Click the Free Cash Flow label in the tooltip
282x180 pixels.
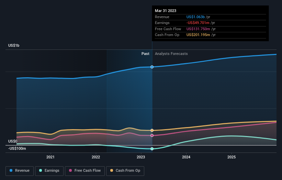point(168,29)
